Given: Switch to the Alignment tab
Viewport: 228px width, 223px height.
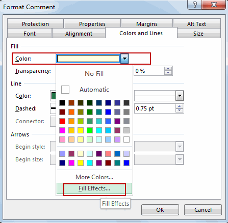Looking at the screenshot, I should (79, 34).
